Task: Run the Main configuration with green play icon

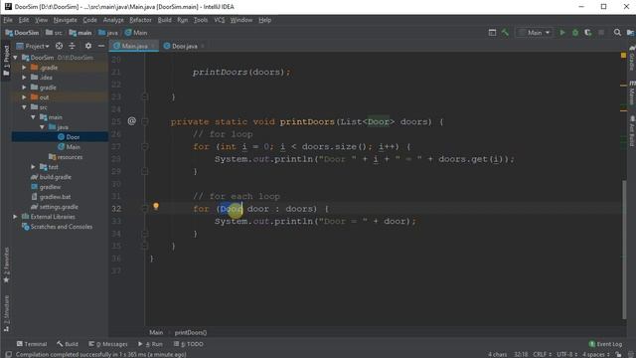Action: pos(562,33)
